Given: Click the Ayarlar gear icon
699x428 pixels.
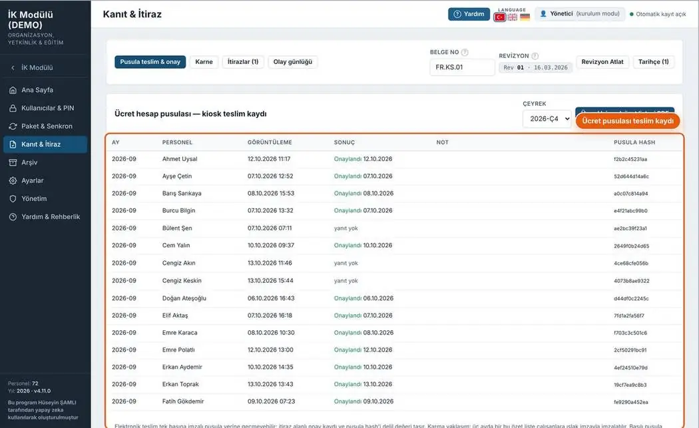Looking at the screenshot, I should 13,180.
